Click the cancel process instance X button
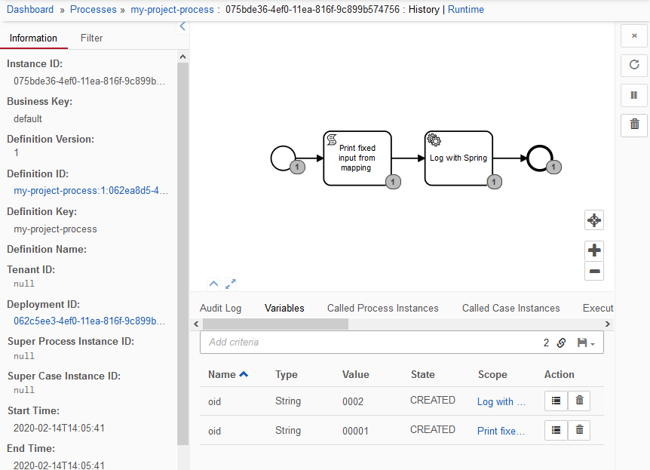This screenshot has height=470, width=650. point(634,35)
